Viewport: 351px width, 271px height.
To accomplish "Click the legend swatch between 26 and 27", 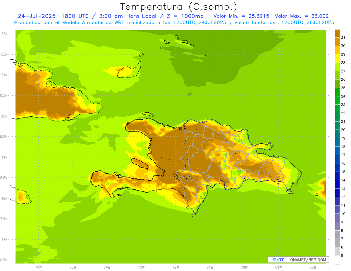I will (x=337, y=75).
